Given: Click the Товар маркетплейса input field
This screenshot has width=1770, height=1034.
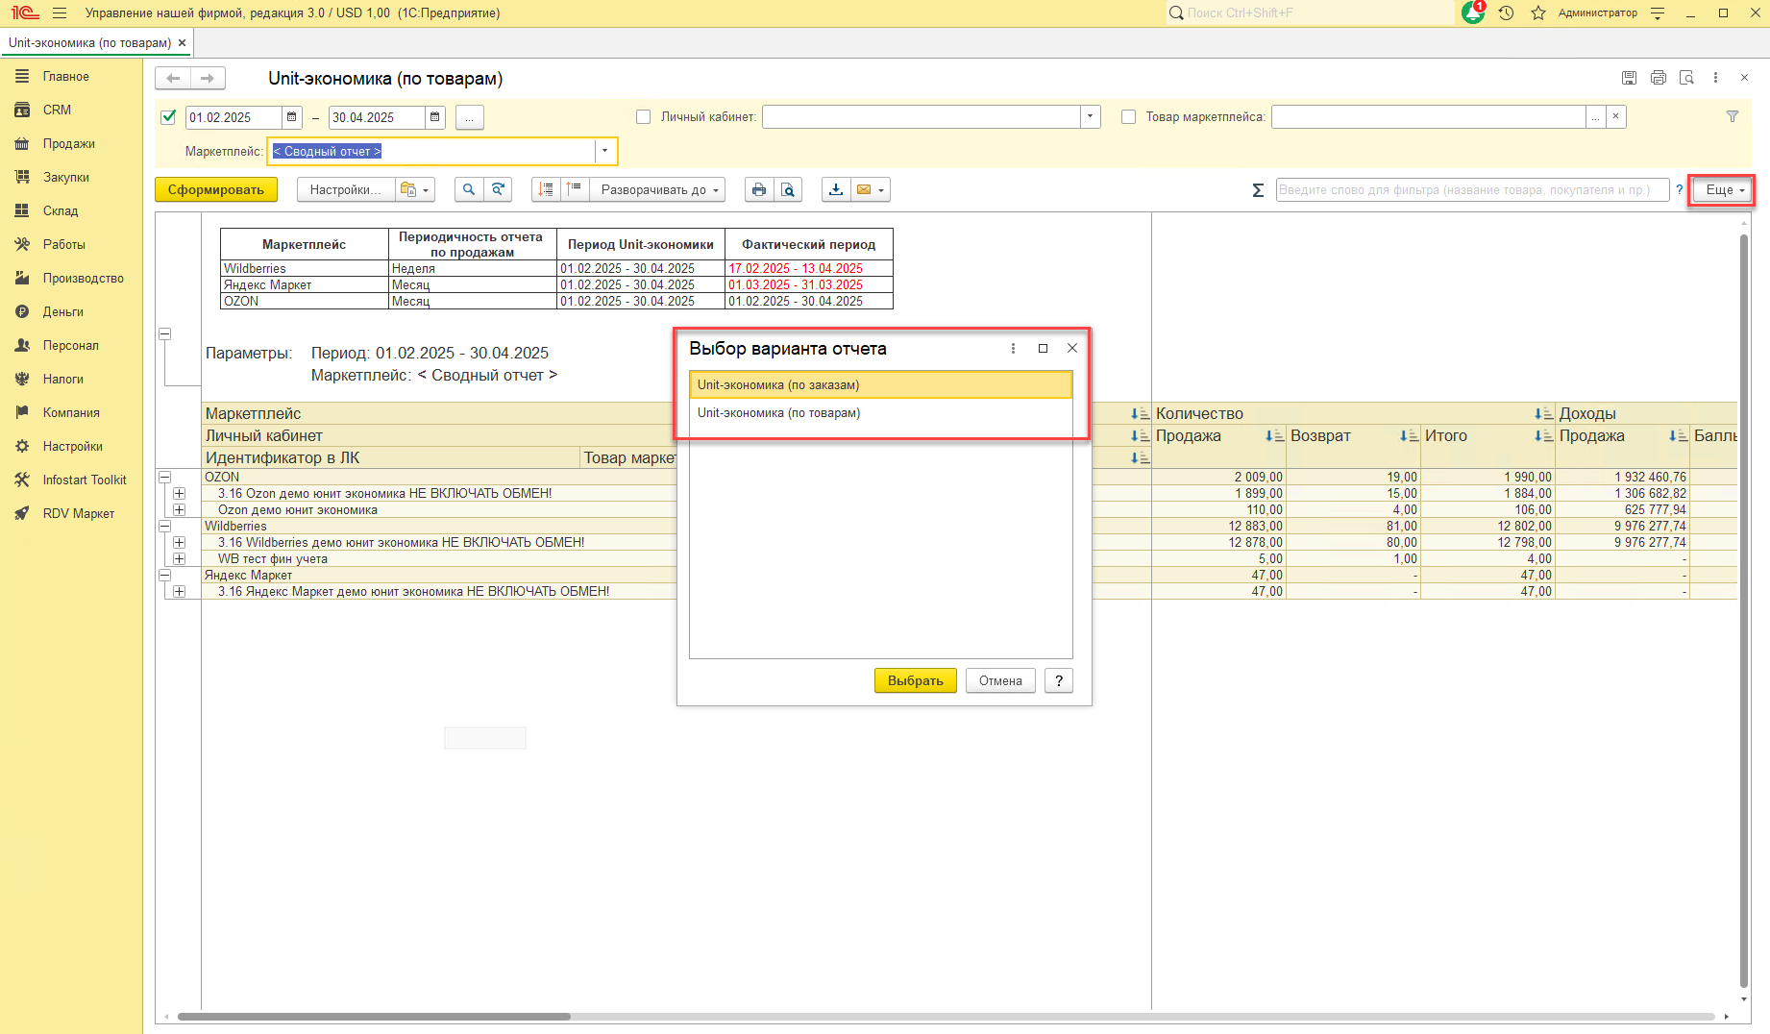Looking at the screenshot, I should 1428,117.
